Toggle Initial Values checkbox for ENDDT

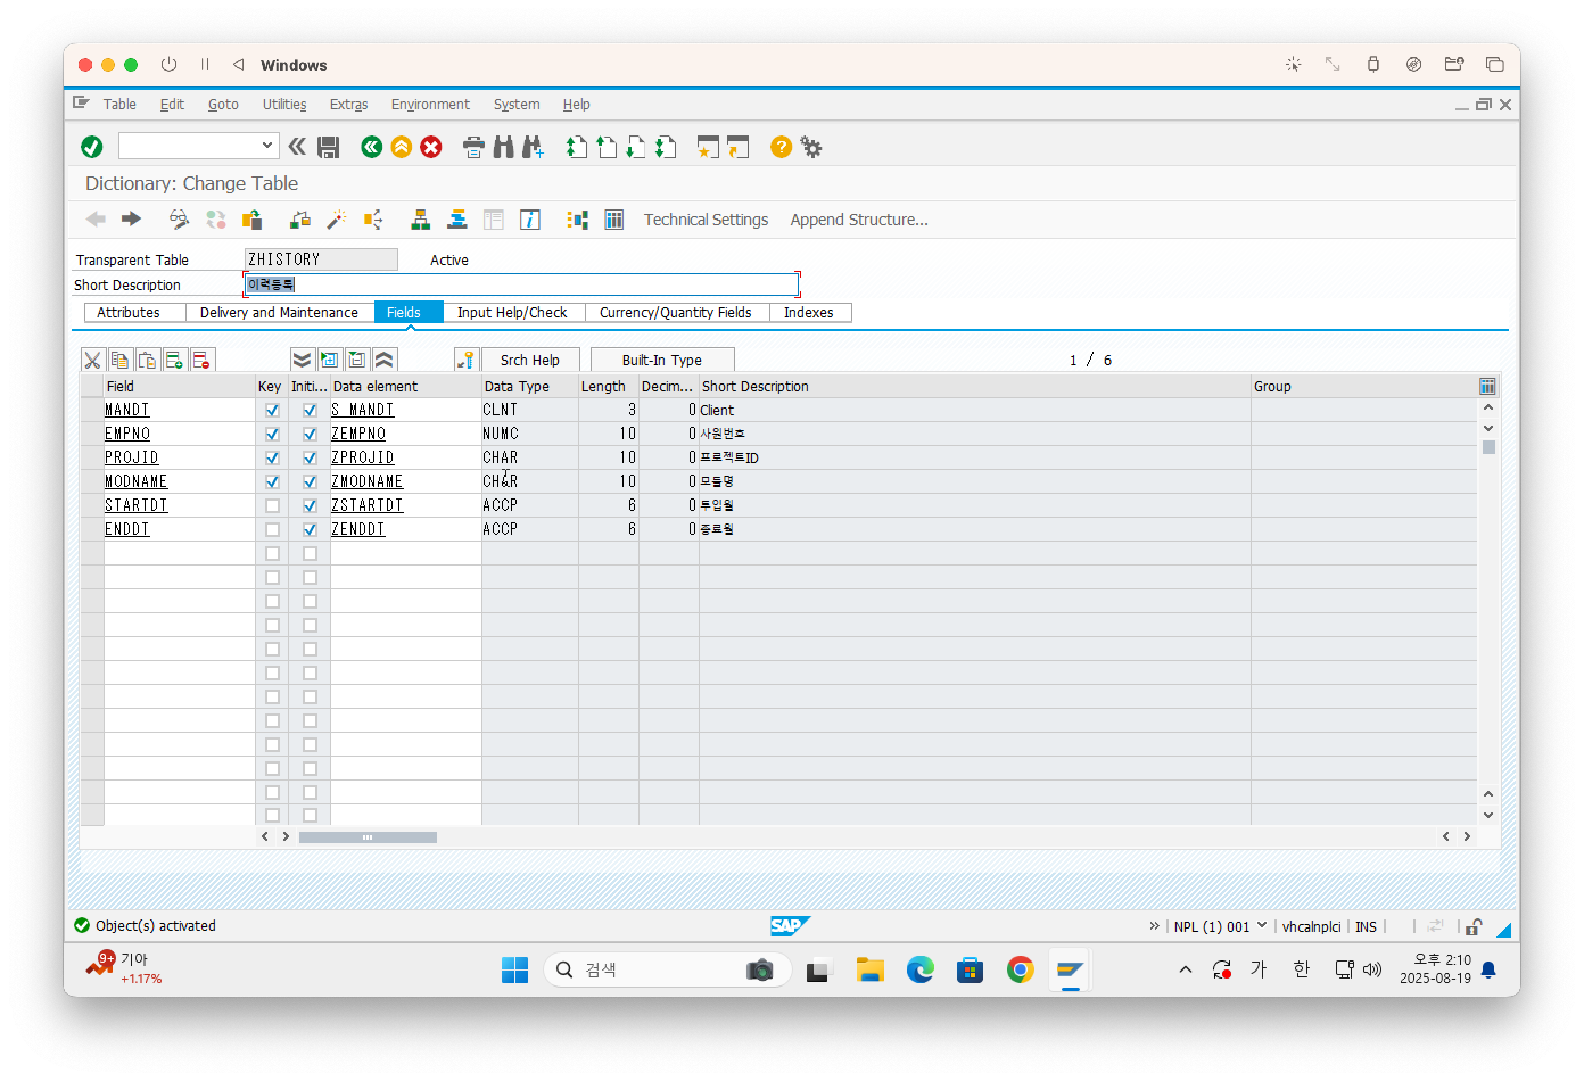(x=310, y=529)
